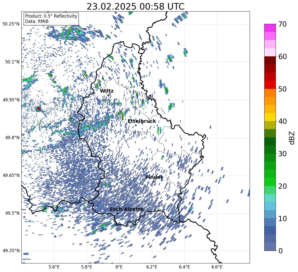Click the 49.65°N latitude tick label

pos(11,175)
